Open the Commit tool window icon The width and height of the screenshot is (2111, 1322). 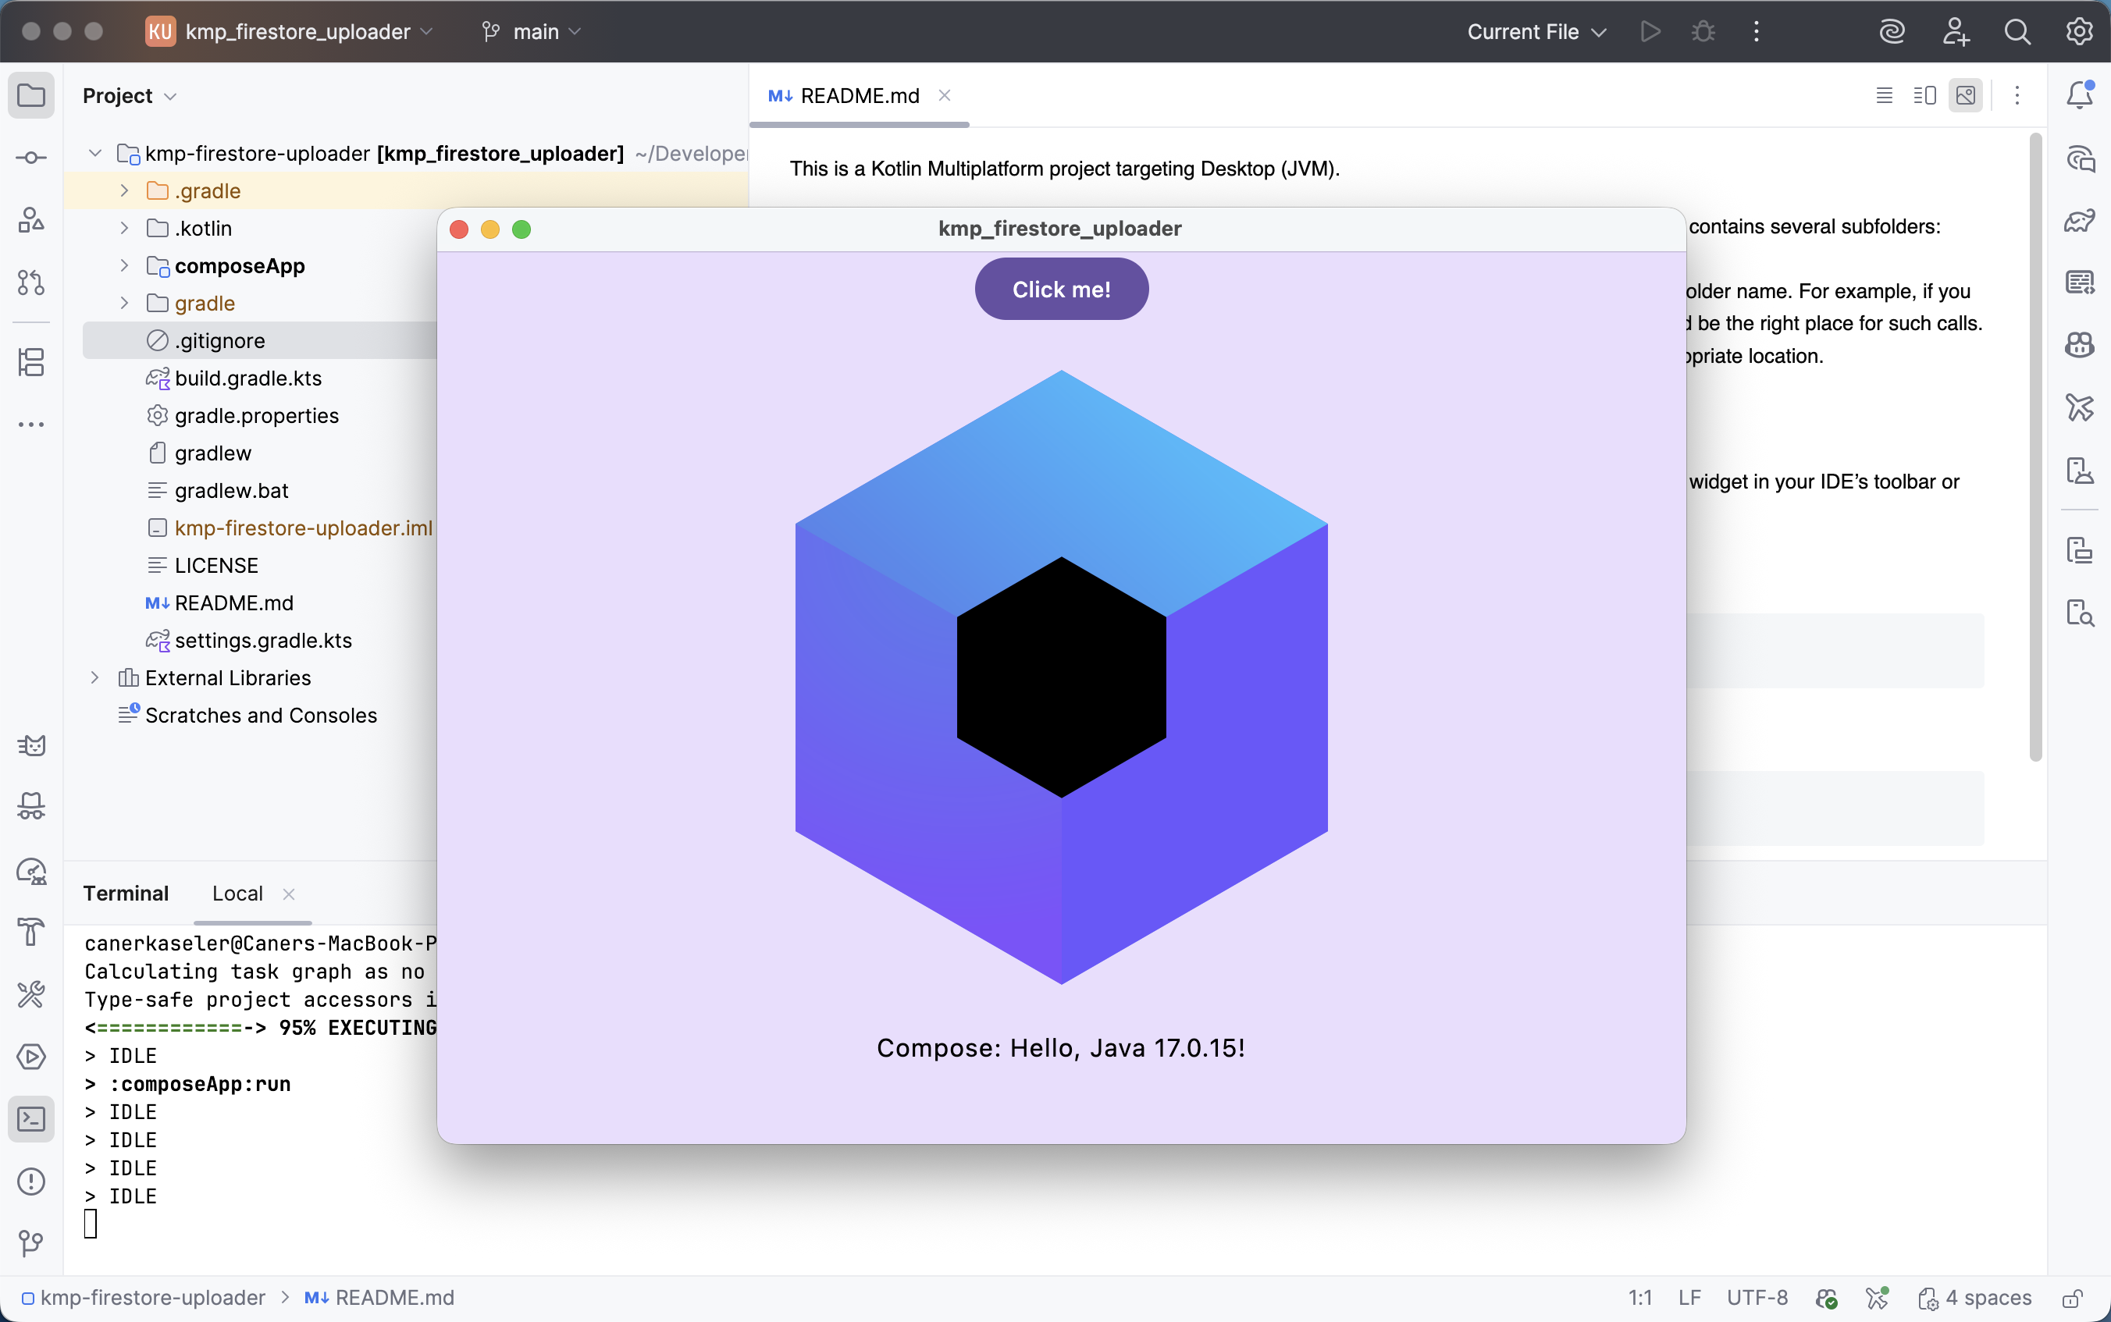click(x=31, y=158)
